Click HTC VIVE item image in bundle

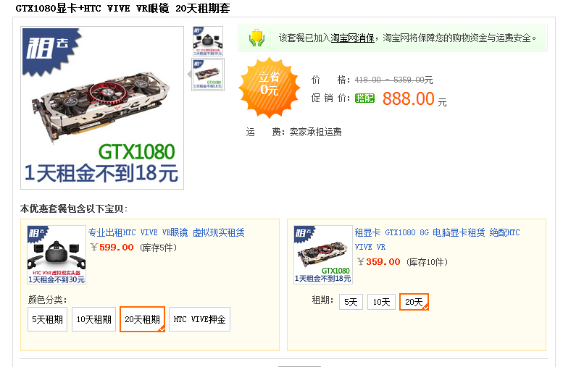[x=57, y=255]
